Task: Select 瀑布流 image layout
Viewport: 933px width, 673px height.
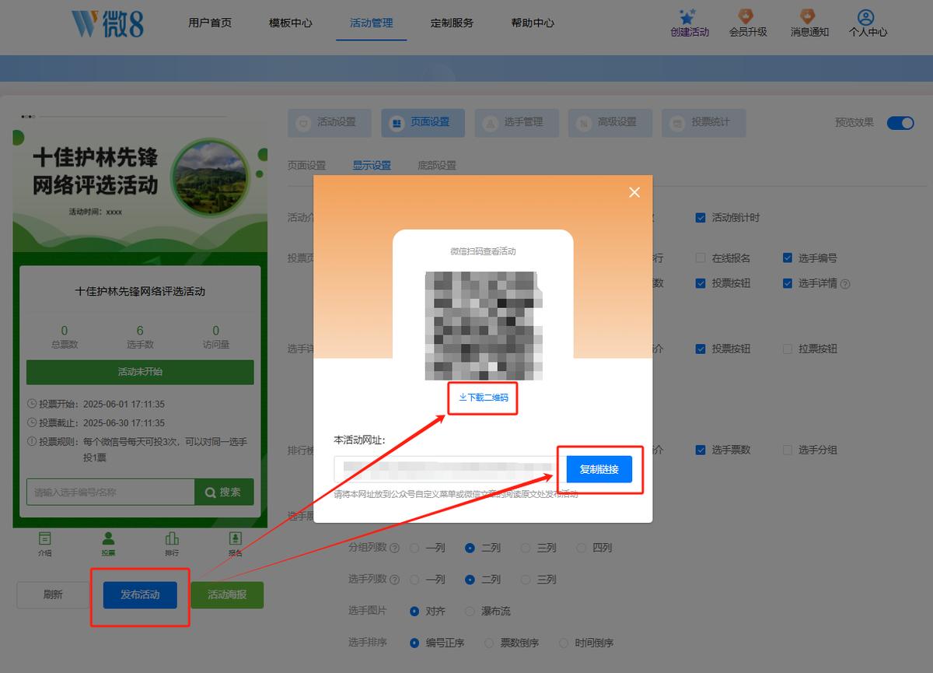Action: (x=470, y=612)
